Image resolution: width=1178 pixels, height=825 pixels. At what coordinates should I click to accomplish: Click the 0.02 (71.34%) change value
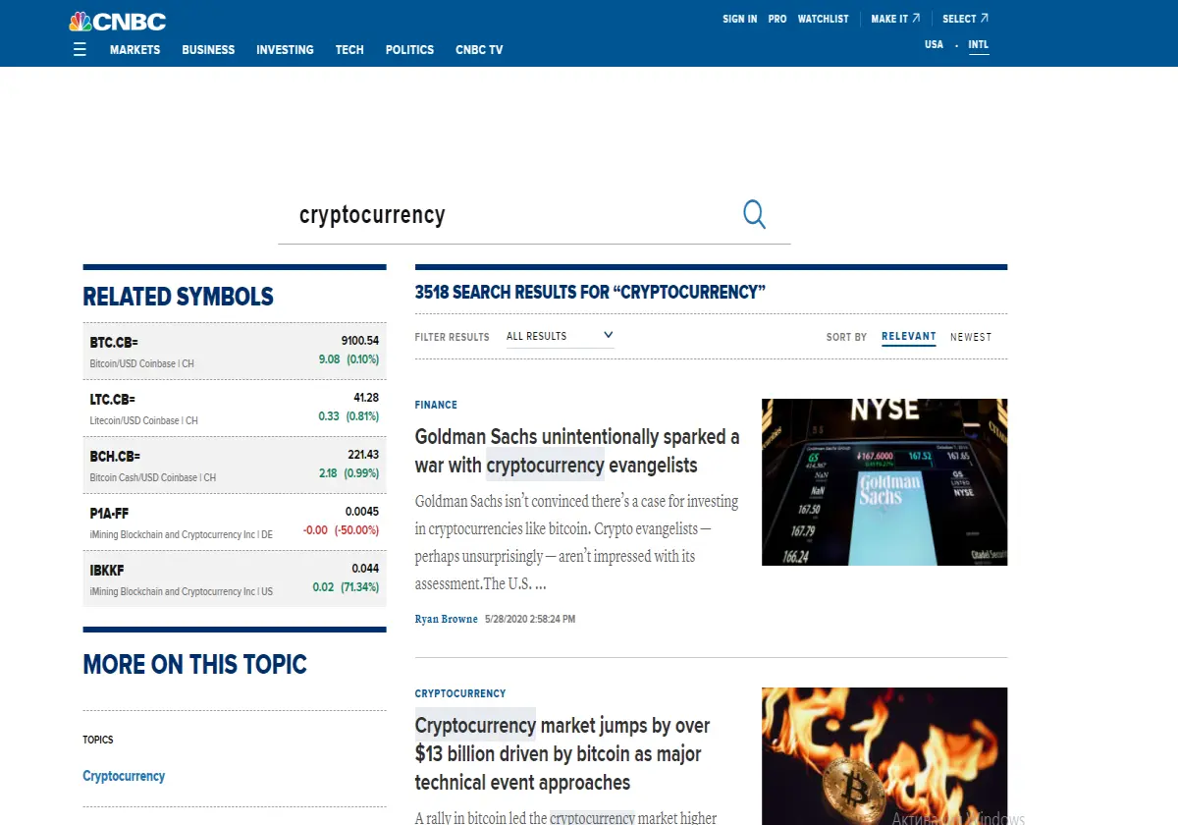point(346,587)
